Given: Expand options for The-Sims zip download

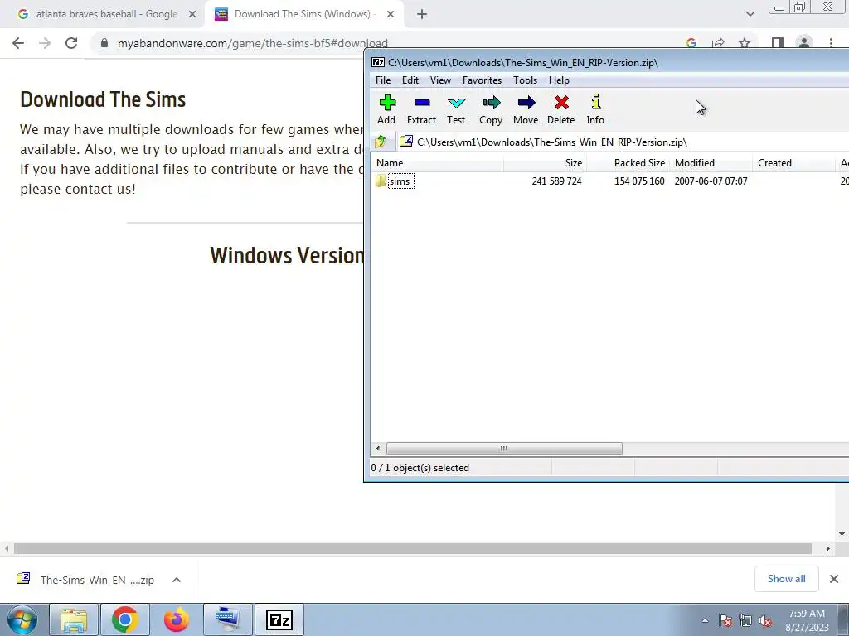Looking at the screenshot, I should 177,580.
